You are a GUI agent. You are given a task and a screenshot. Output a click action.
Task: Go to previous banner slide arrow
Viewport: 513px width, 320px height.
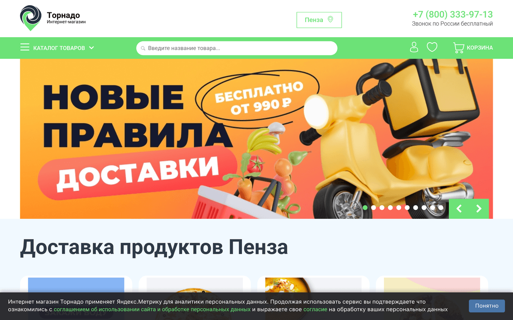coord(459,209)
